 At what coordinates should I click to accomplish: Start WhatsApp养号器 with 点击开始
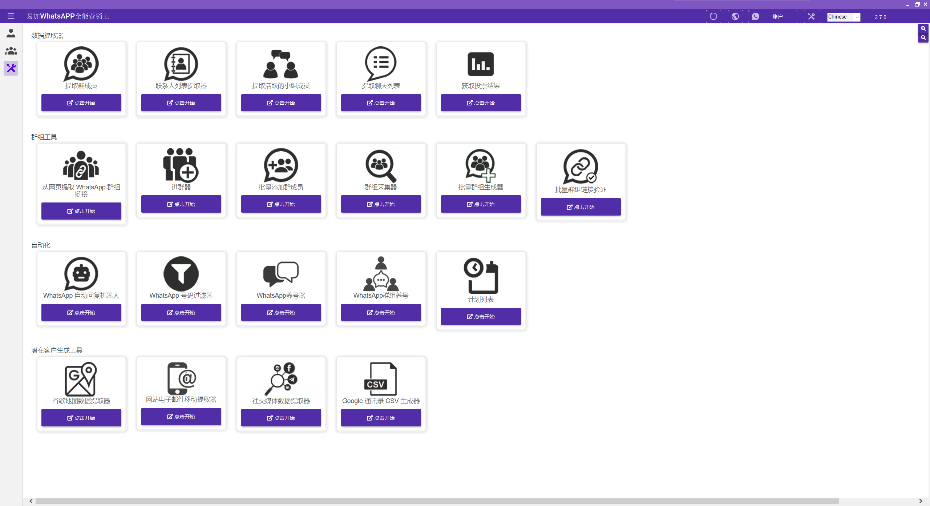tap(281, 313)
